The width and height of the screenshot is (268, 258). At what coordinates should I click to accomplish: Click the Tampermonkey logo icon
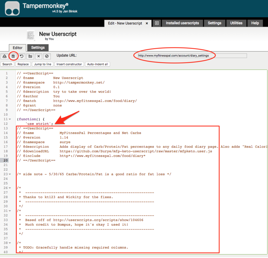(12, 9)
